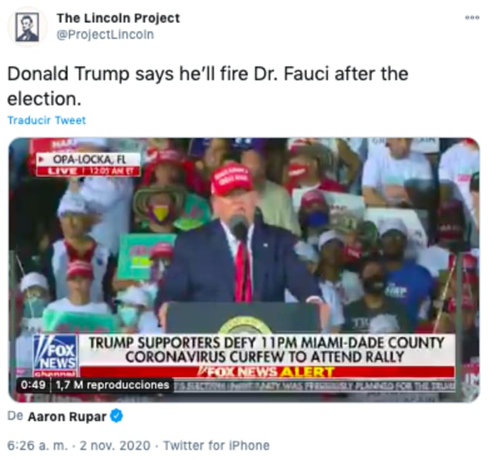493x460 pixels.
Task: Open the tweet's three-dot more menu
Action: click(472, 18)
